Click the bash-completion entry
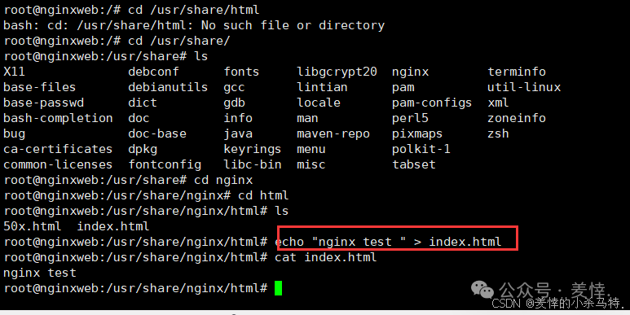The height and width of the screenshot is (315, 630). pos(58,118)
